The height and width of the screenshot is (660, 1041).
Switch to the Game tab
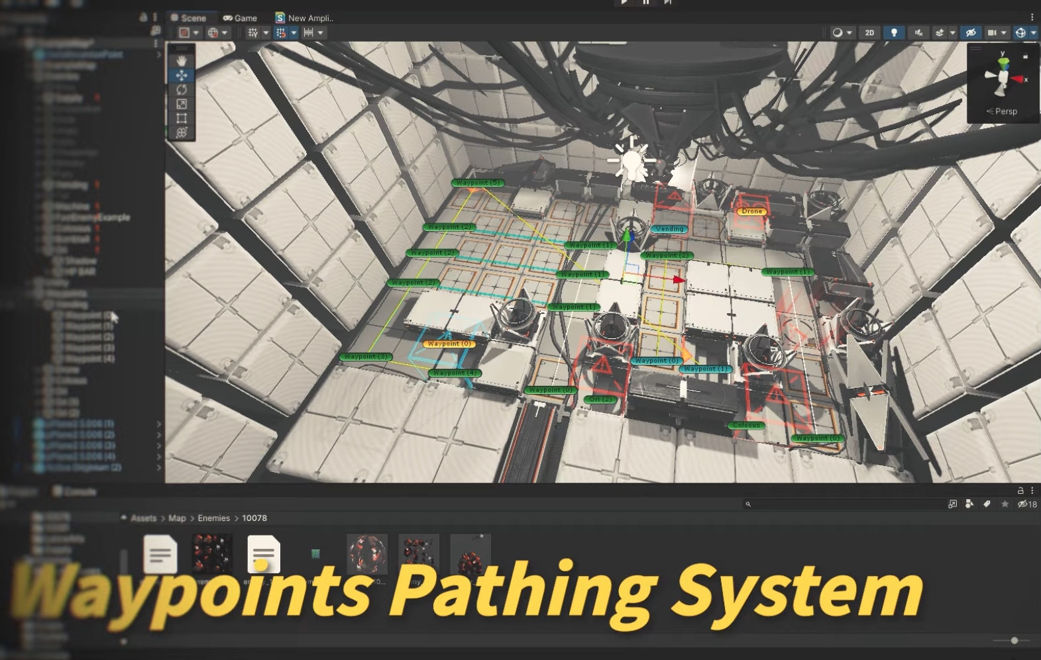[240, 18]
